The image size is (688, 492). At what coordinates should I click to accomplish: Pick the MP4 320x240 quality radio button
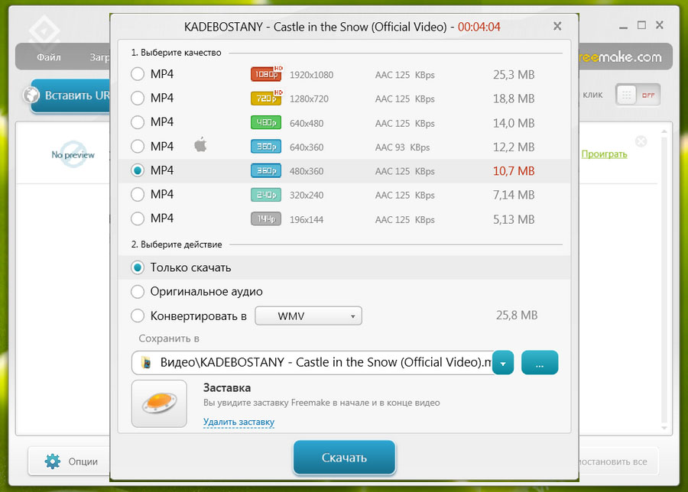click(138, 194)
